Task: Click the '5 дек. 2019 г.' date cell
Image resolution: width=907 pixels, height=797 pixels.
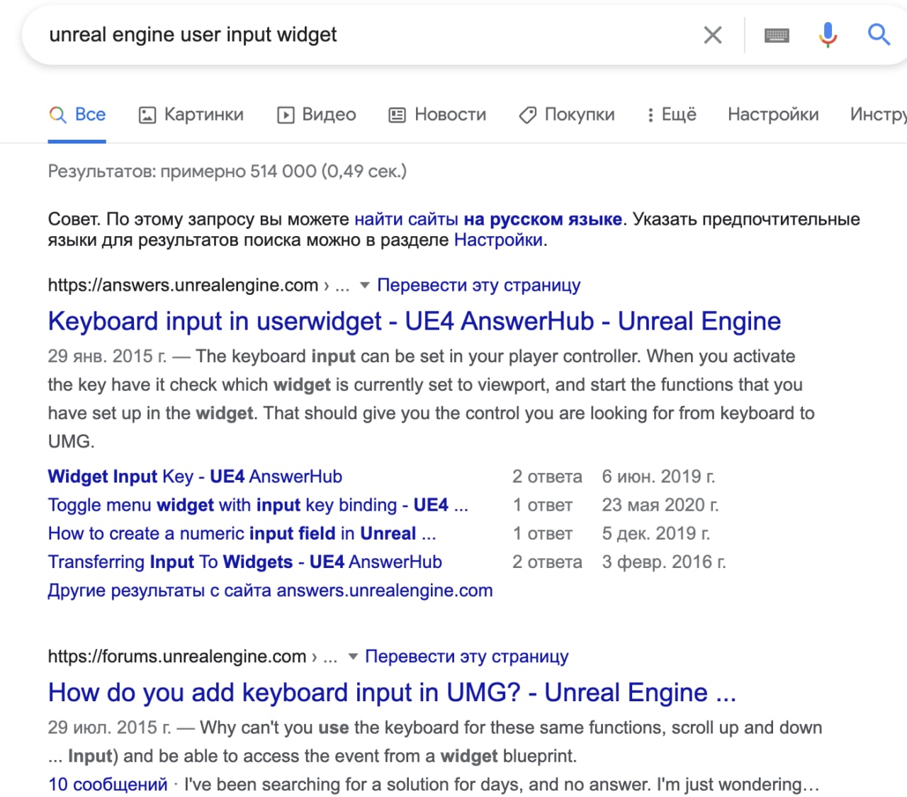Action: point(656,533)
